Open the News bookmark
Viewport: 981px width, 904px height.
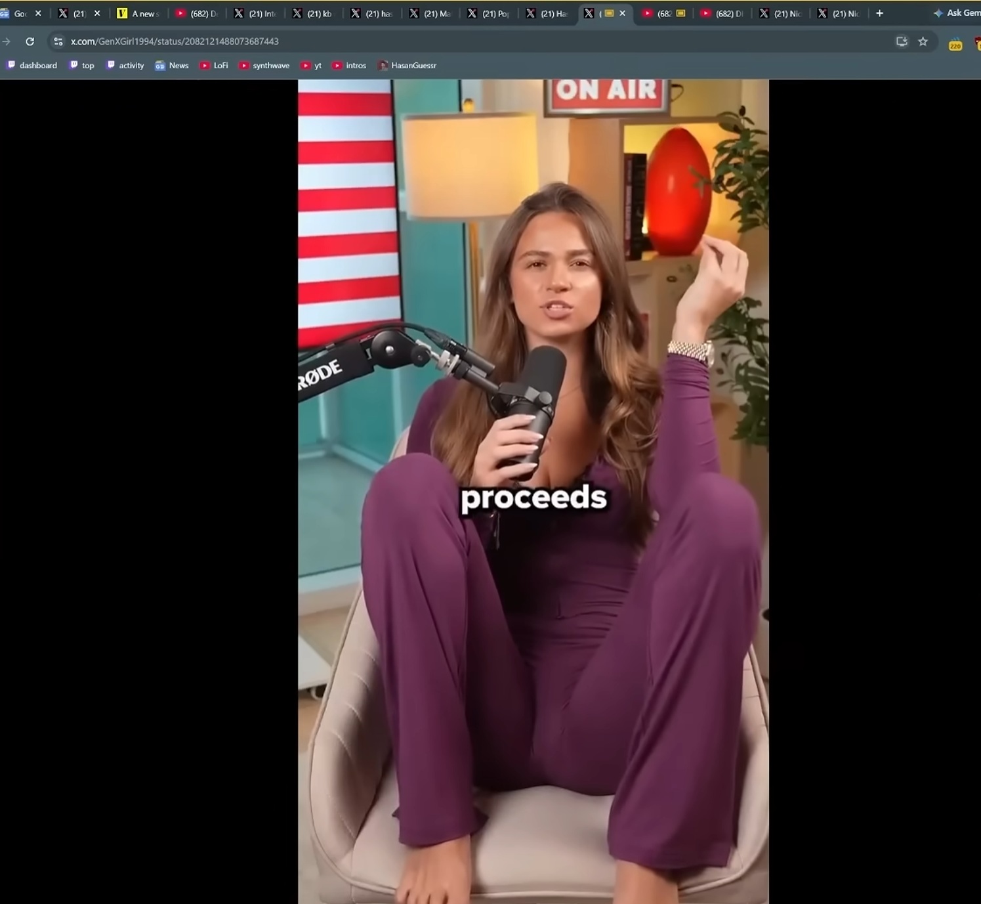pyautogui.click(x=172, y=66)
